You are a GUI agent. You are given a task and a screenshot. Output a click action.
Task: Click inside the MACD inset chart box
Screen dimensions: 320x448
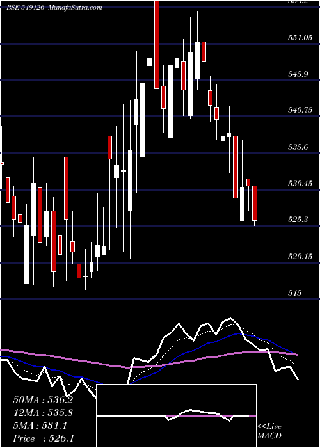pyautogui.click(x=177, y=416)
